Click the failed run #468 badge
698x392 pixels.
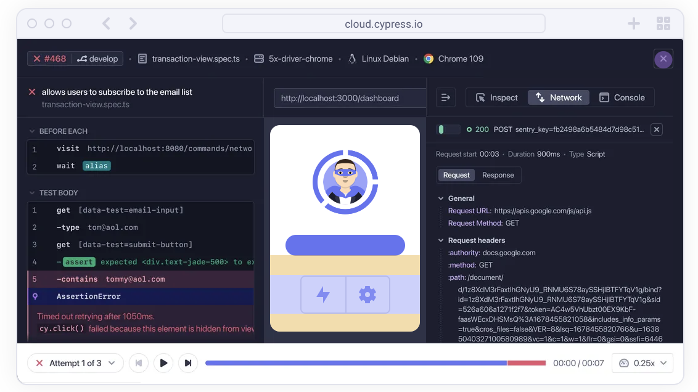(49, 59)
